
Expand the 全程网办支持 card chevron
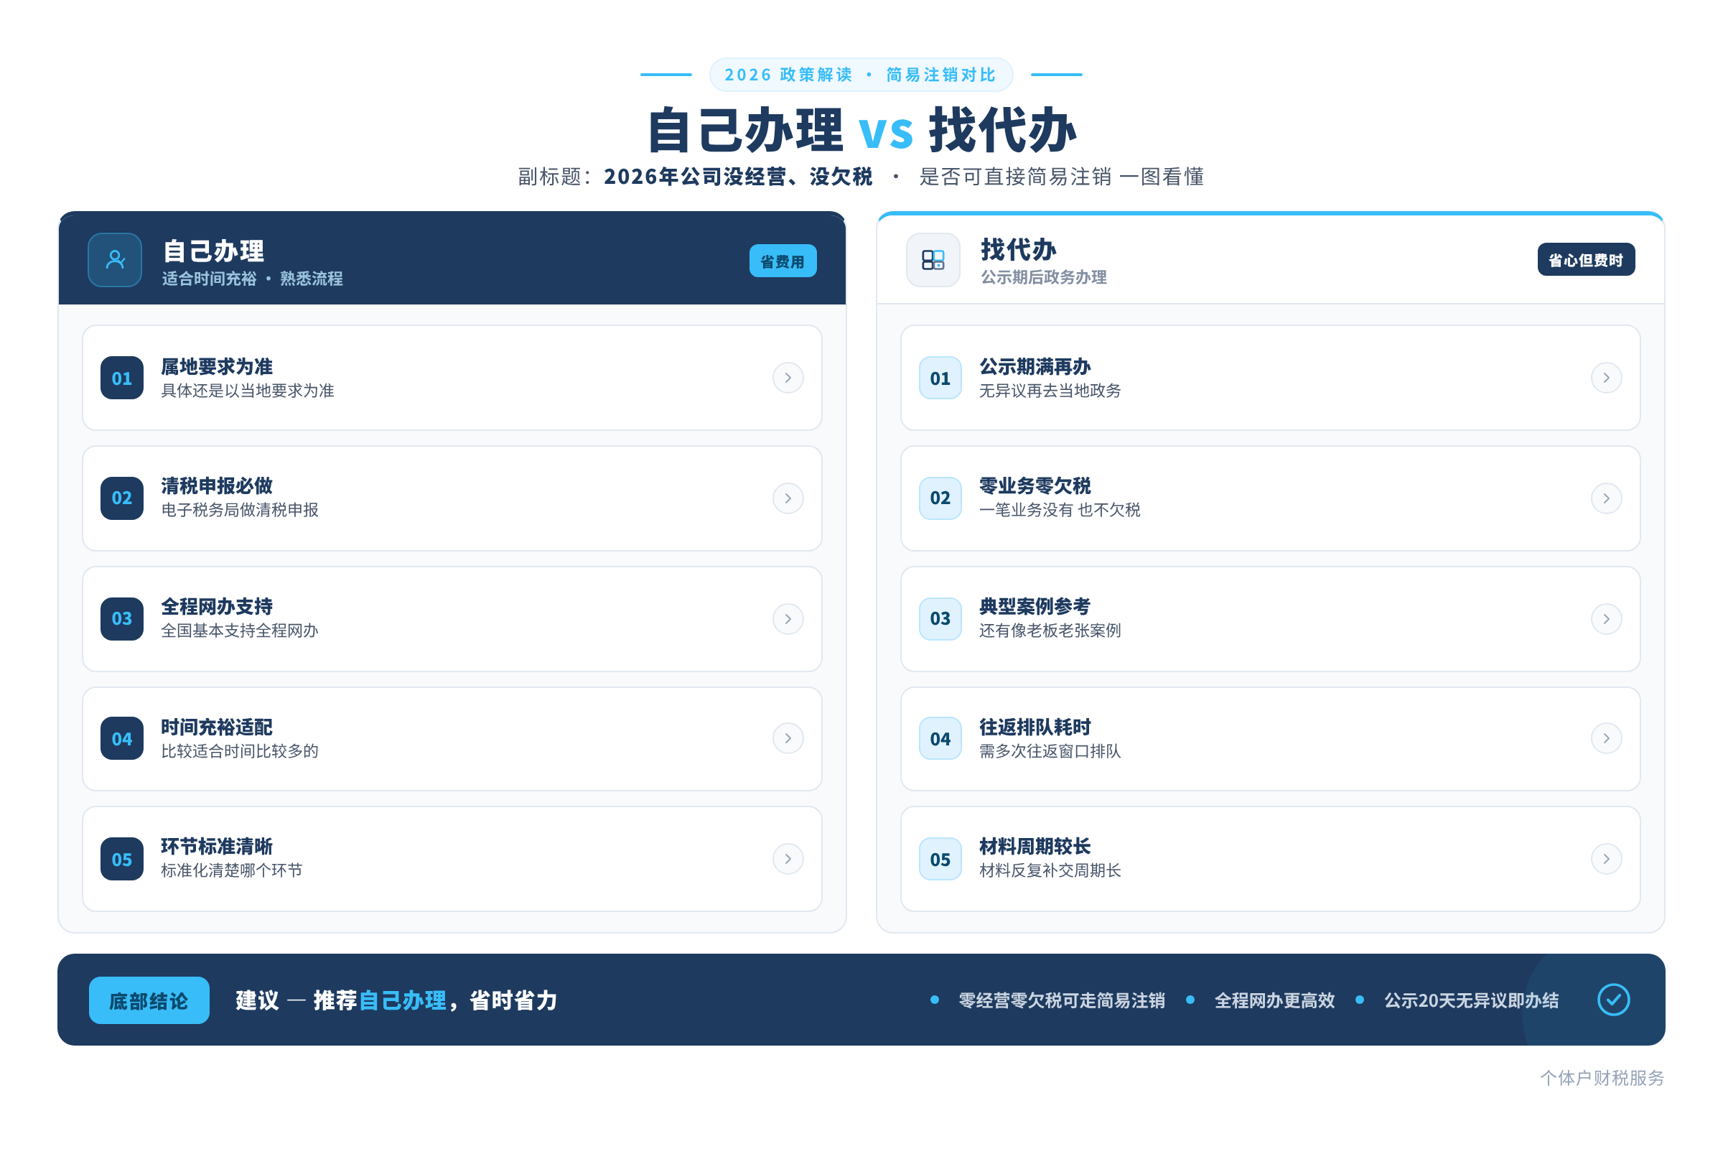pyautogui.click(x=788, y=619)
